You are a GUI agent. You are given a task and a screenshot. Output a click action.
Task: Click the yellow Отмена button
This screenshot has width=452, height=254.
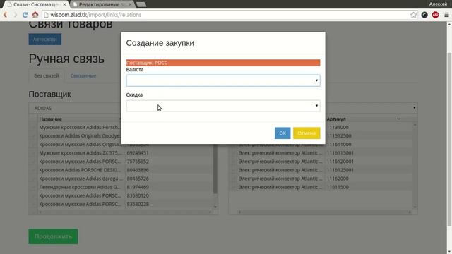click(307, 133)
